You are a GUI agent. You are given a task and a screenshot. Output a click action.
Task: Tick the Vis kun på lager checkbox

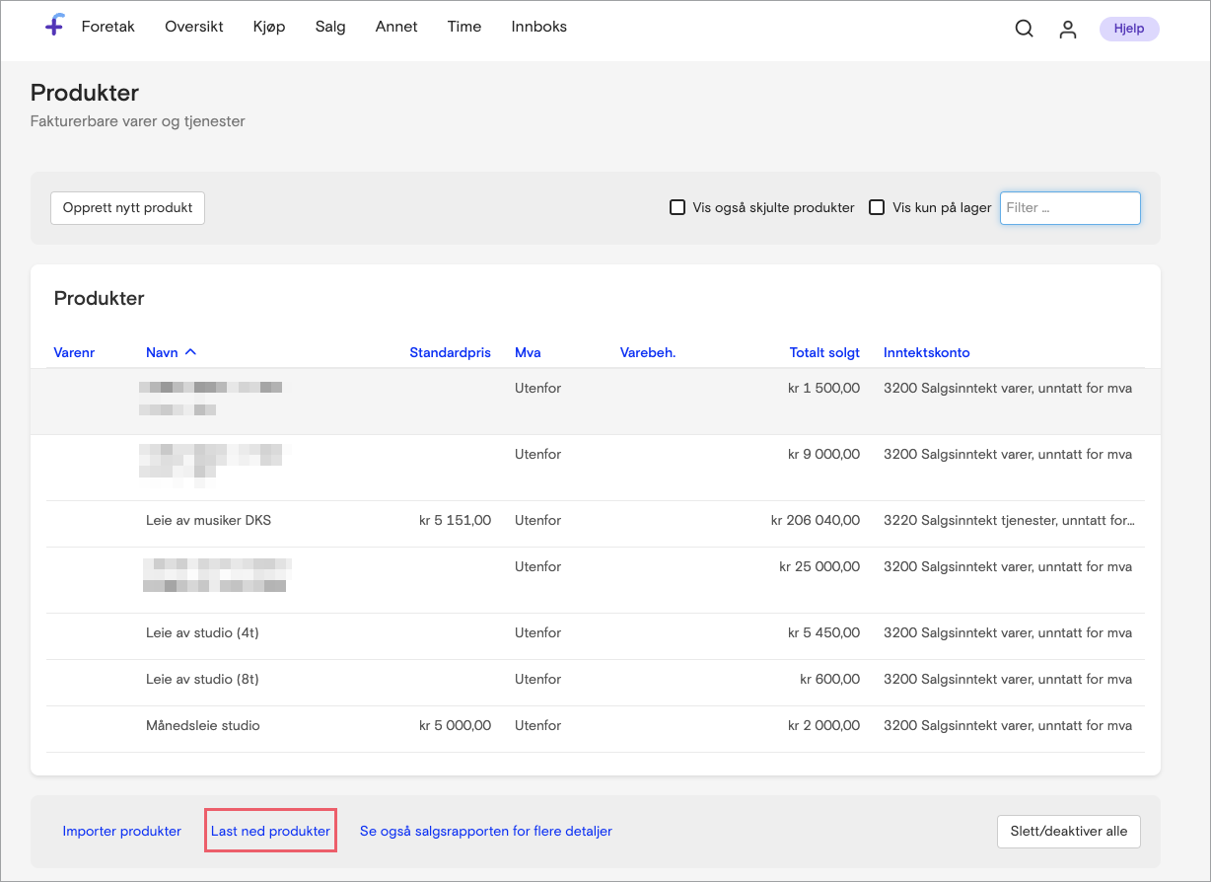coord(877,207)
